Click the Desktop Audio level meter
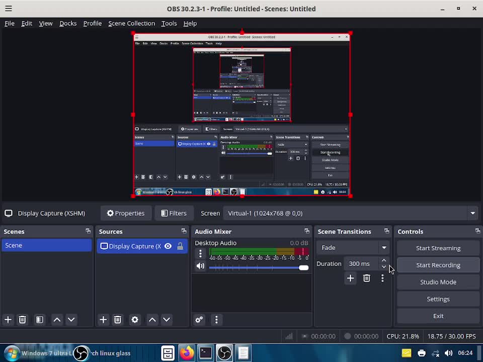The image size is (483, 362). pos(259,251)
